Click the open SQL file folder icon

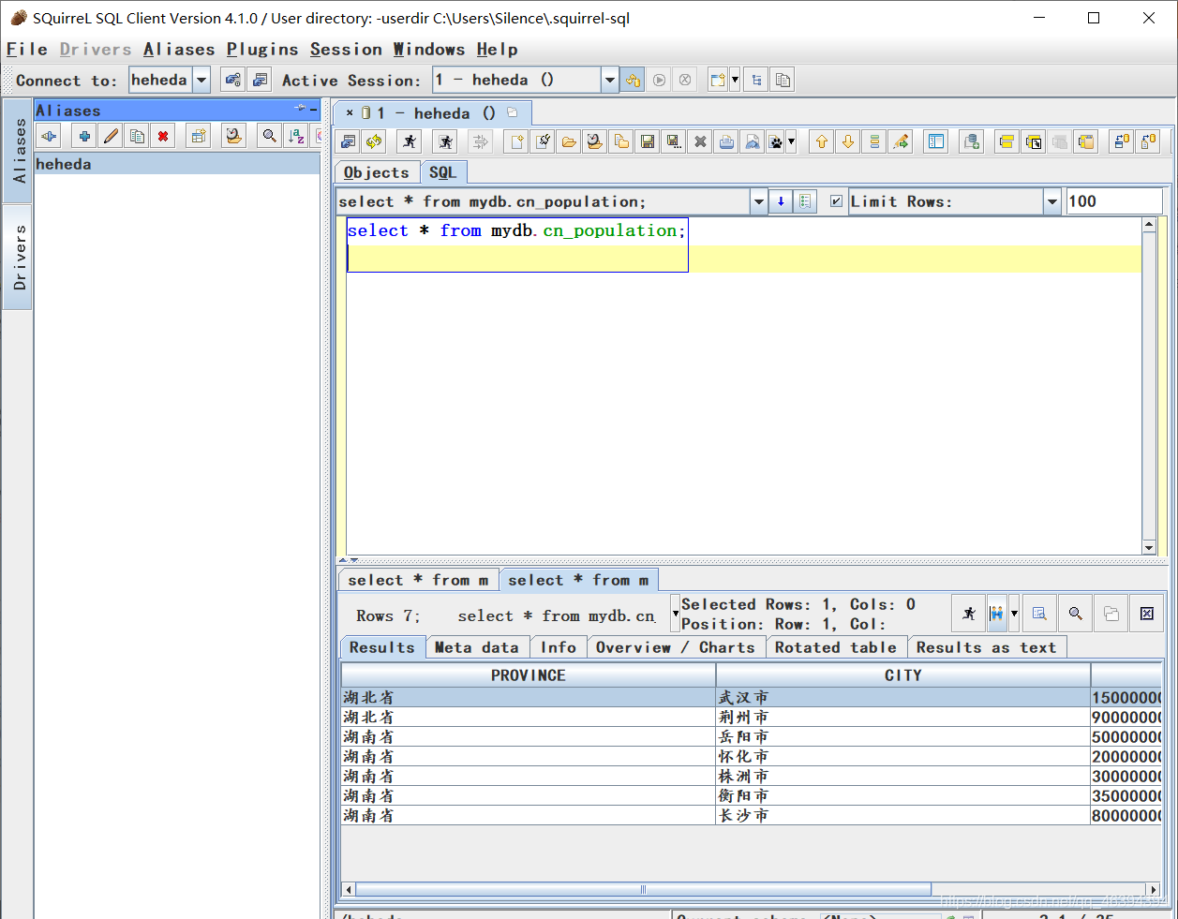pos(569,141)
